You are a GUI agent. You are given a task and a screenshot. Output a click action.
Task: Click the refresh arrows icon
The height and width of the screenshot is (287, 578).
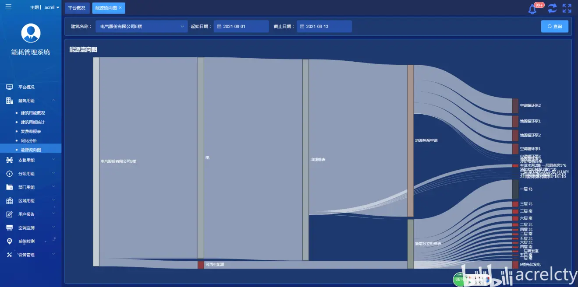click(552, 8)
